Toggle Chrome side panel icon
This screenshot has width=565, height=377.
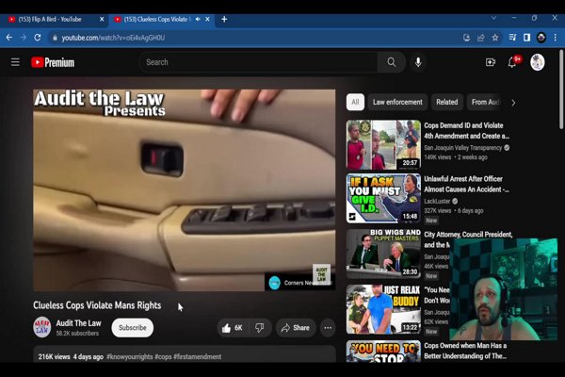click(x=526, y=38)
